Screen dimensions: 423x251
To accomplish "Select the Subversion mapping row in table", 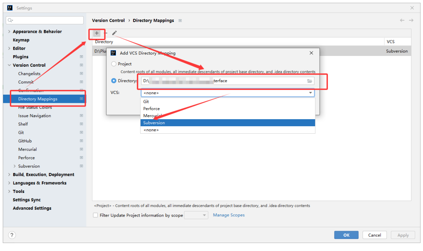I will tap(252, 51).
